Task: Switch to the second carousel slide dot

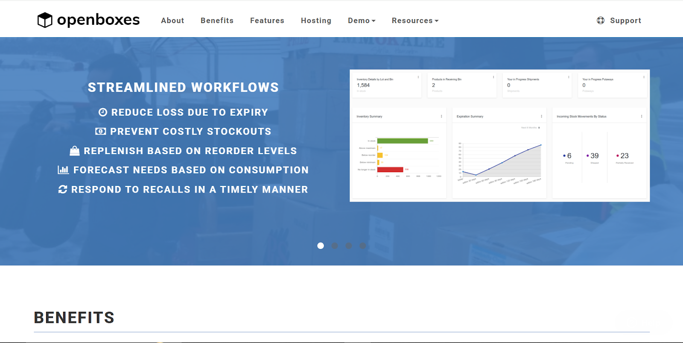Action: click(x=335, y=246)
